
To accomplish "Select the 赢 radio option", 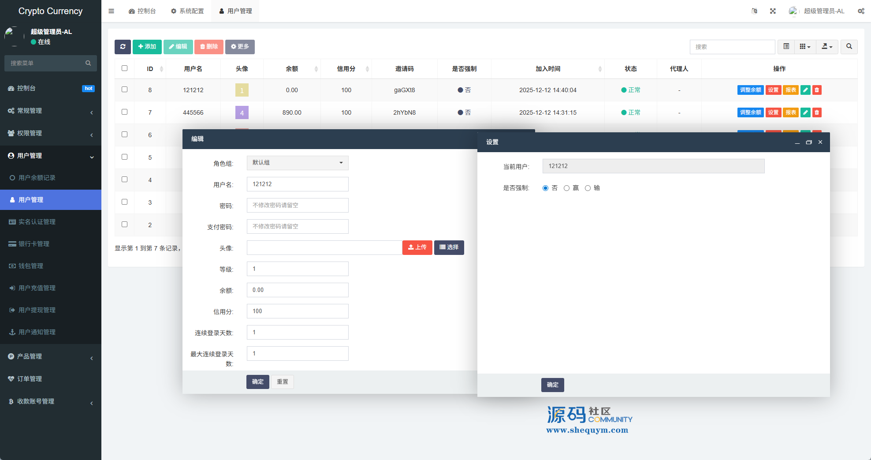I will pos(567,188).
